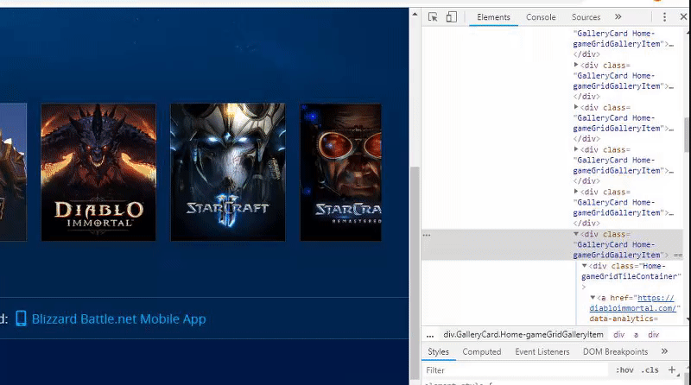Open the DOM Breakpoints tab
Viewport: 691px width, 385px height.
pos(615,351)
